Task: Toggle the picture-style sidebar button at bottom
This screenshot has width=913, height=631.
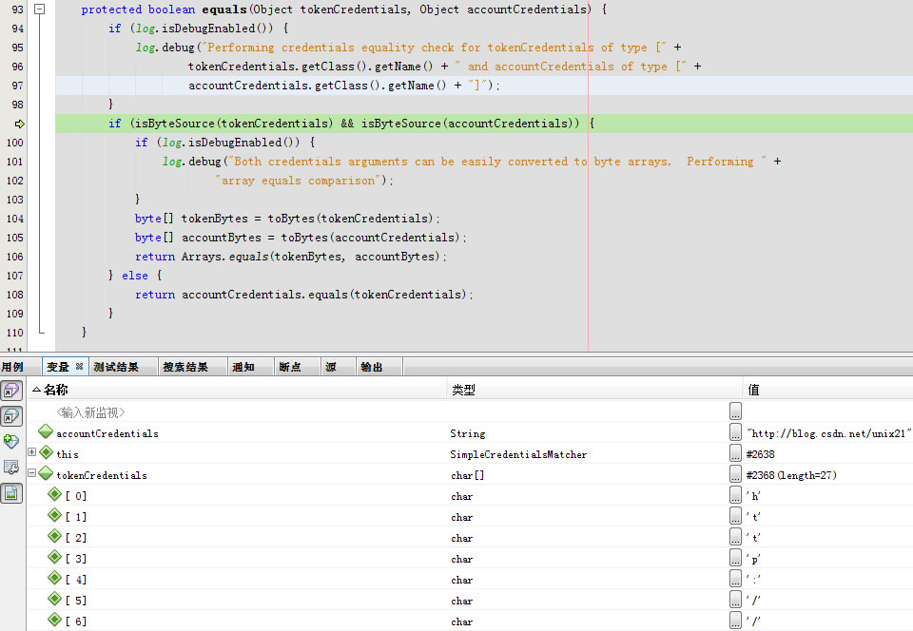Action: click(11, 494)
